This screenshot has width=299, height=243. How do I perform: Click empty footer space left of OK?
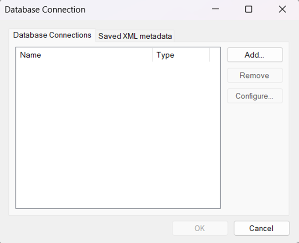pos(91,228)
